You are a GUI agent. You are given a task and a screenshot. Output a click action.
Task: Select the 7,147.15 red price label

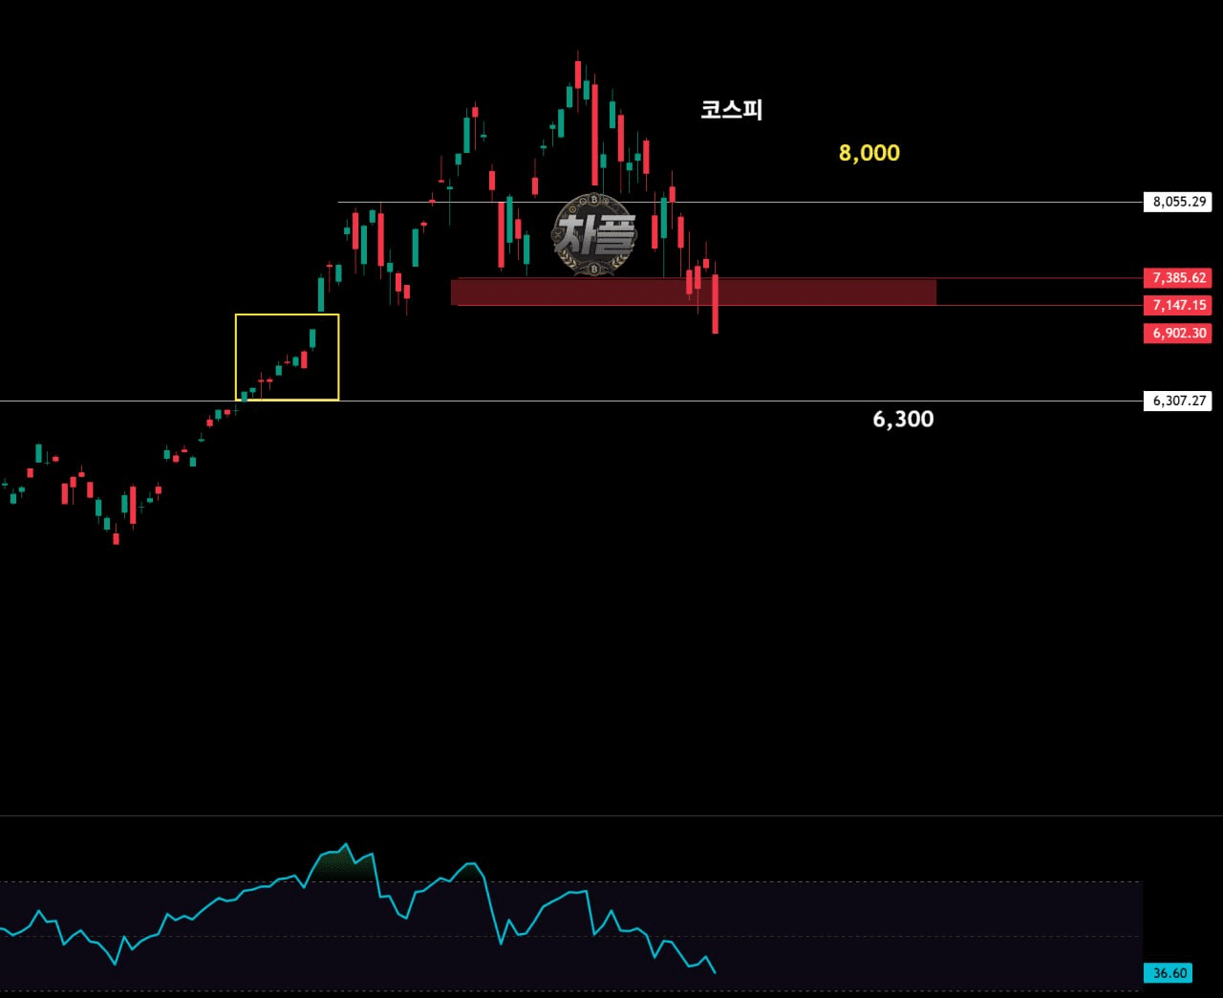pos(1177,305)
